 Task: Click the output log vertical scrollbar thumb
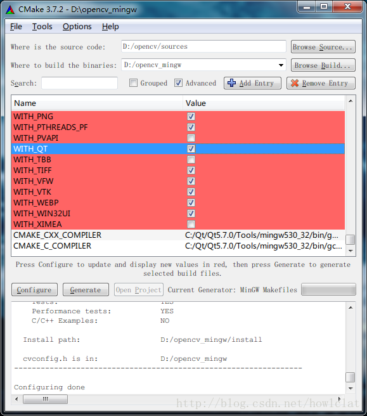coord(351,377)
